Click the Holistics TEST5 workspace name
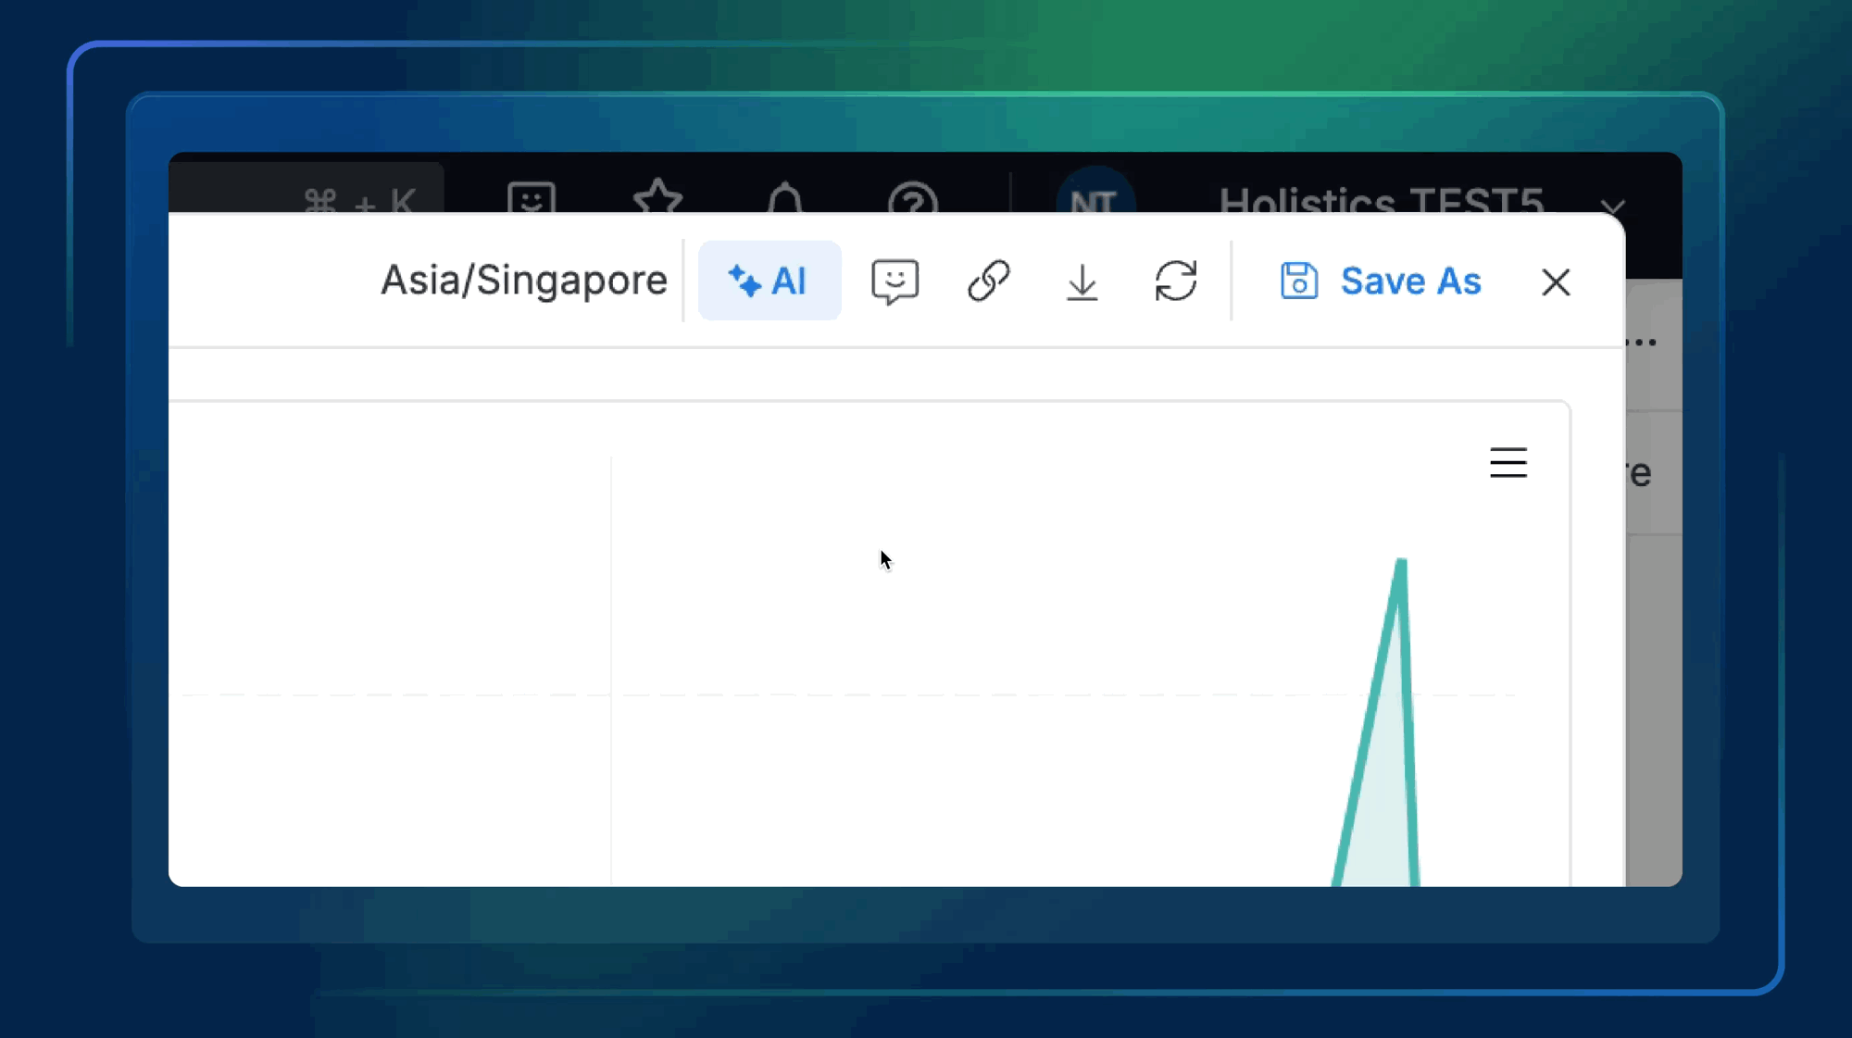Image resolution: width=1852 pixels, height=1038 pixels. 1380,198
